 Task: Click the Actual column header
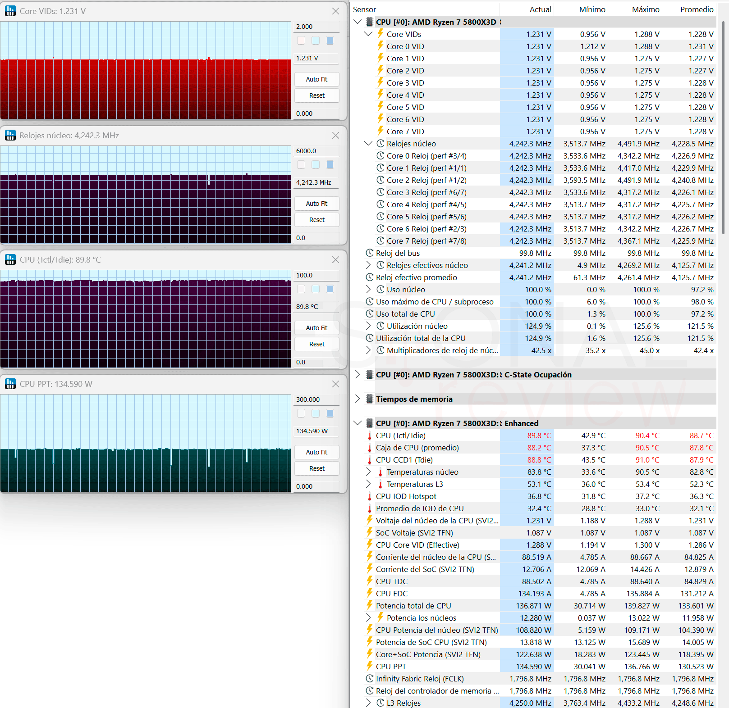point(527,9)
